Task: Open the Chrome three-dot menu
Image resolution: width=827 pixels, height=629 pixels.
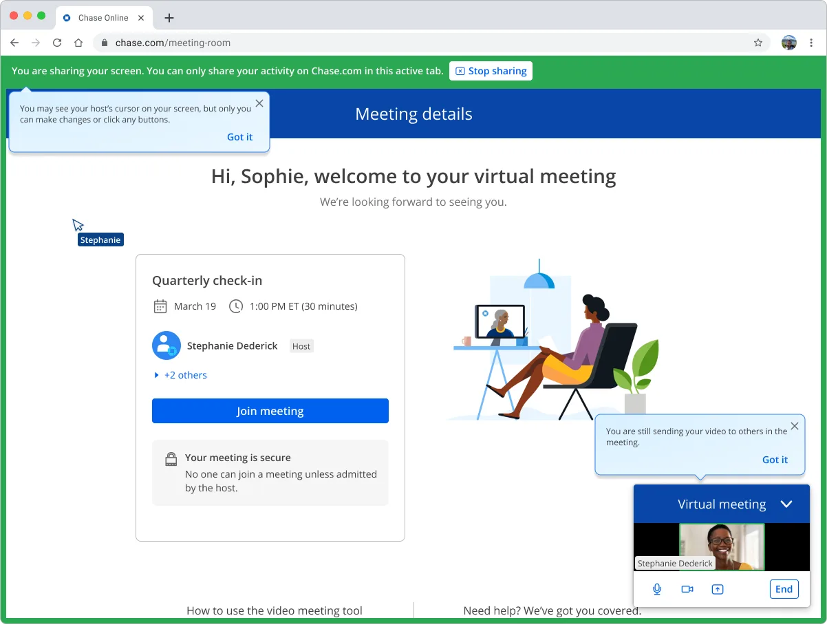Action: point(811,43)
